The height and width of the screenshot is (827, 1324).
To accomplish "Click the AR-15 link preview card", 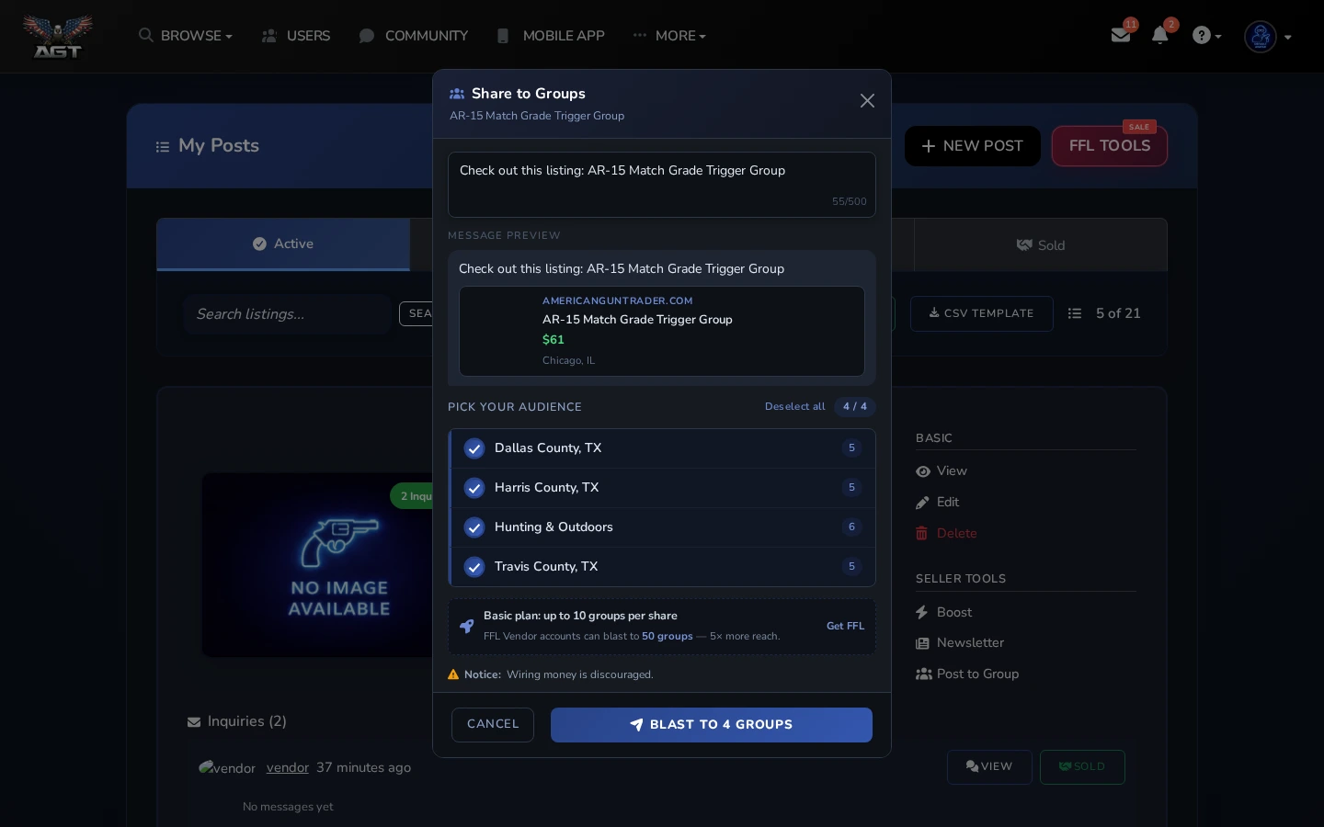I will [x=662, y=331].
